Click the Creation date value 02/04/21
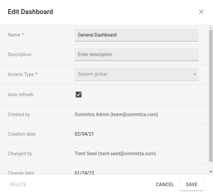Image resolution: width=213 pixels, height=194 pixels. point(84,134)
